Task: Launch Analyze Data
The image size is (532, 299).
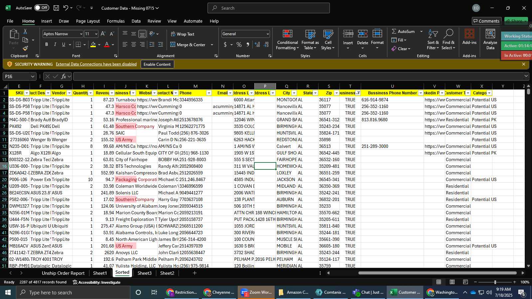Action: 490,40
